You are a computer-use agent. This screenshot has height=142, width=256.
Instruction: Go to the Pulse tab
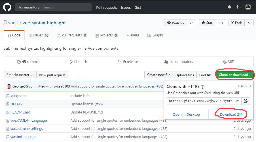click(x=133, y=35)
